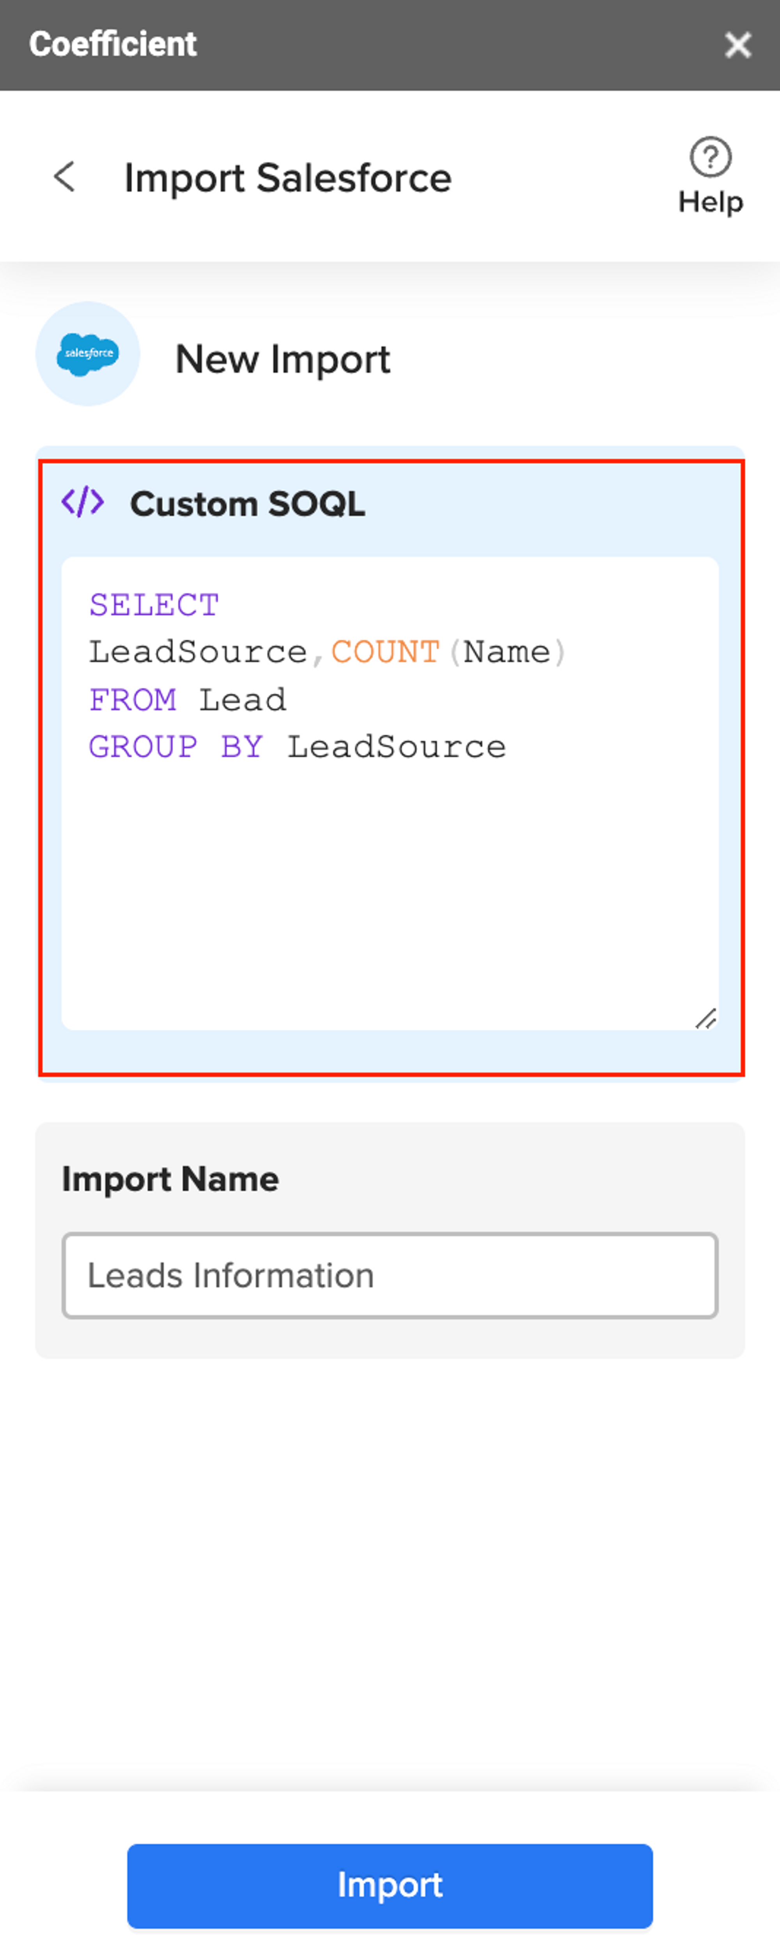The image size is (780, 1952).
Task: Click the Custom SOQL section title
Action: 248,504
